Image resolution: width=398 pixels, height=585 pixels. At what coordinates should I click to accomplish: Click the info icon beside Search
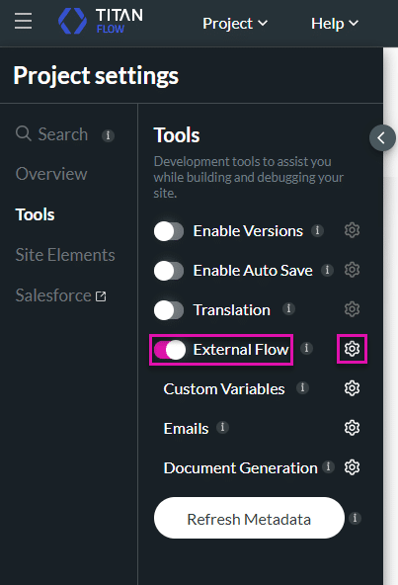tap(109, 135)
